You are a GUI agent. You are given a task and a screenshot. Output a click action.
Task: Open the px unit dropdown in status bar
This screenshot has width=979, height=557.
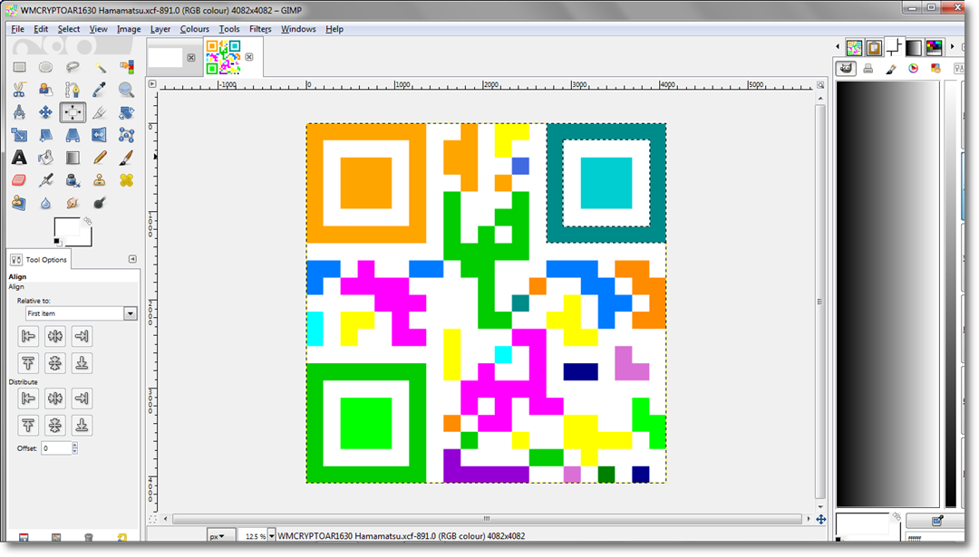coord(221,536)
